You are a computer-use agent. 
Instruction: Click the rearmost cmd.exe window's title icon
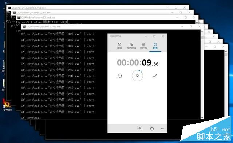point(9,8)
